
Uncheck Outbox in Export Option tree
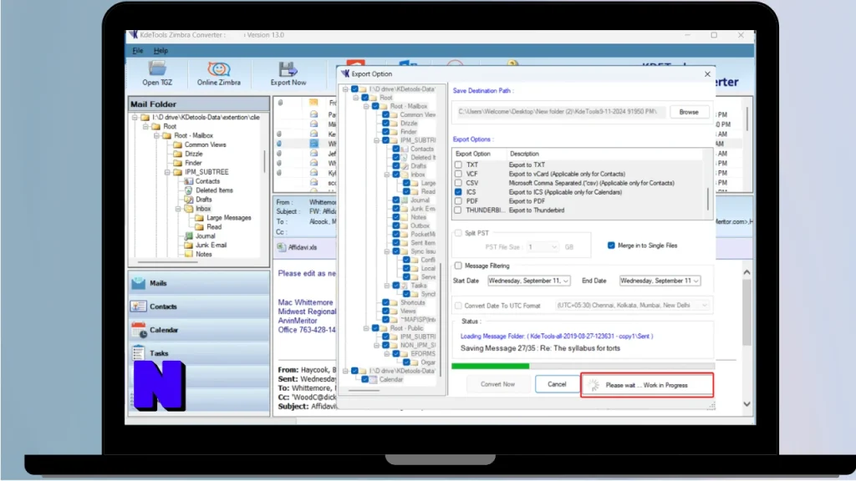(x=395, y=225)
